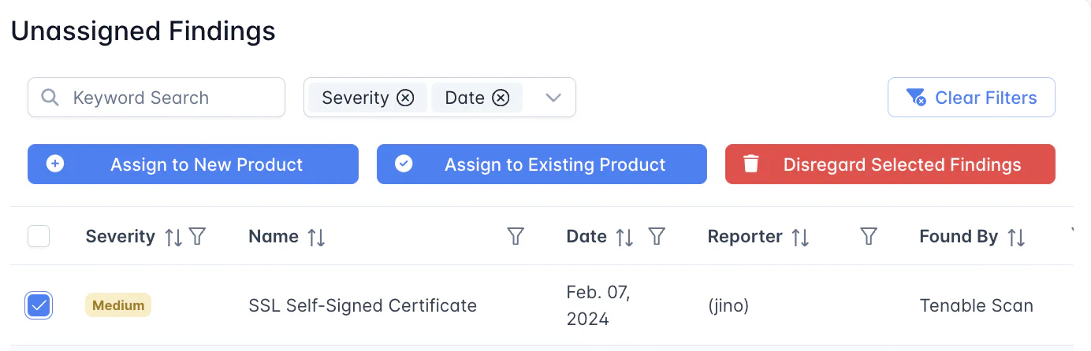Sort by Found By arrows icon
The image size is (1091, 351).
pos(1016,237)
